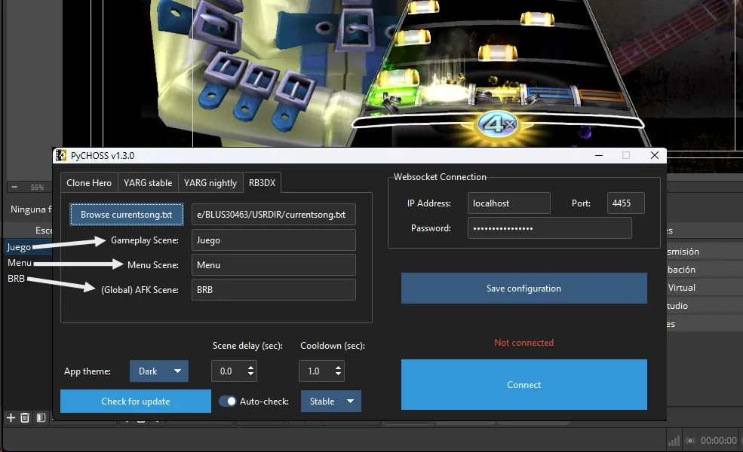Viewport: 743px width, 452px height.
Task: Click the 55% zoom label in OBS
Action: tap(37, 188)
